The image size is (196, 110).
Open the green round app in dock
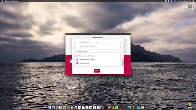[142, 108]
